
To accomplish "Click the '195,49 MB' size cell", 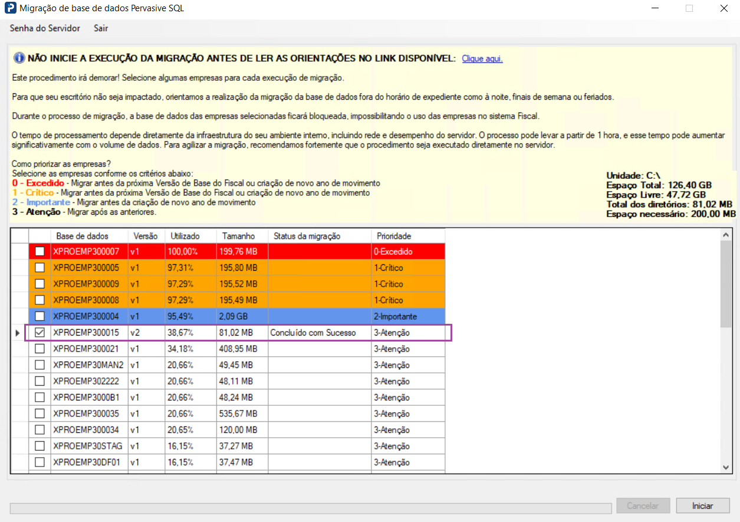I will [242, 300].
